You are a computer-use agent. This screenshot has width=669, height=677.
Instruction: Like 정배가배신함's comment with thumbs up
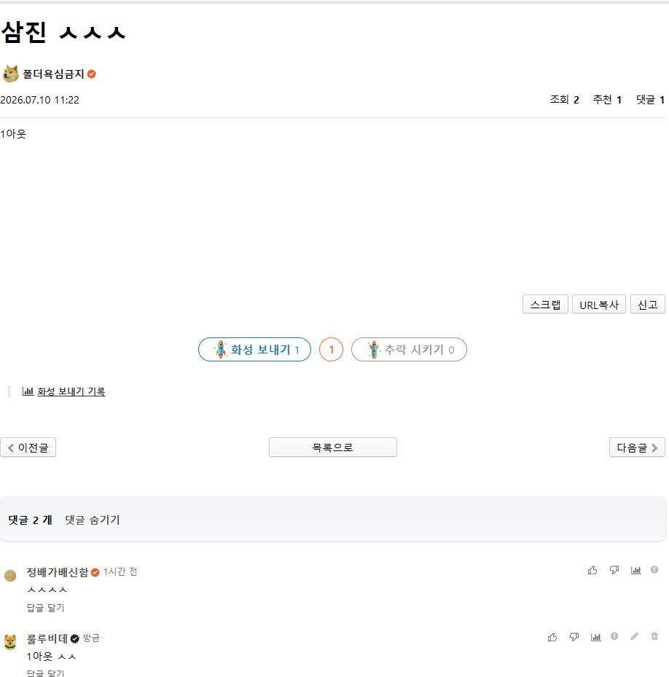[x=592, y=571]
